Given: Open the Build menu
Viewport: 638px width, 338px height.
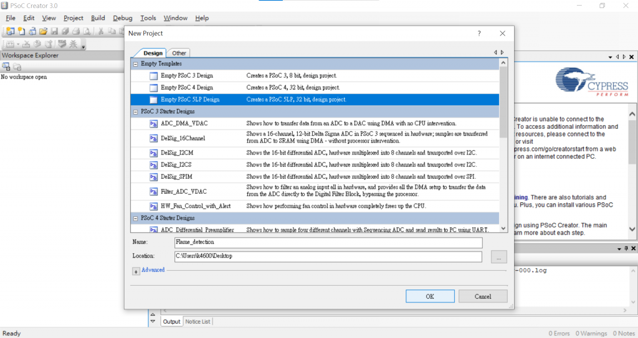Looking at the screenshot, I should (x=98, y=18).
